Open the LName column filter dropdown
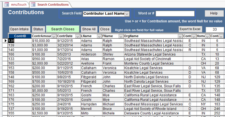 tap(99, 37)
